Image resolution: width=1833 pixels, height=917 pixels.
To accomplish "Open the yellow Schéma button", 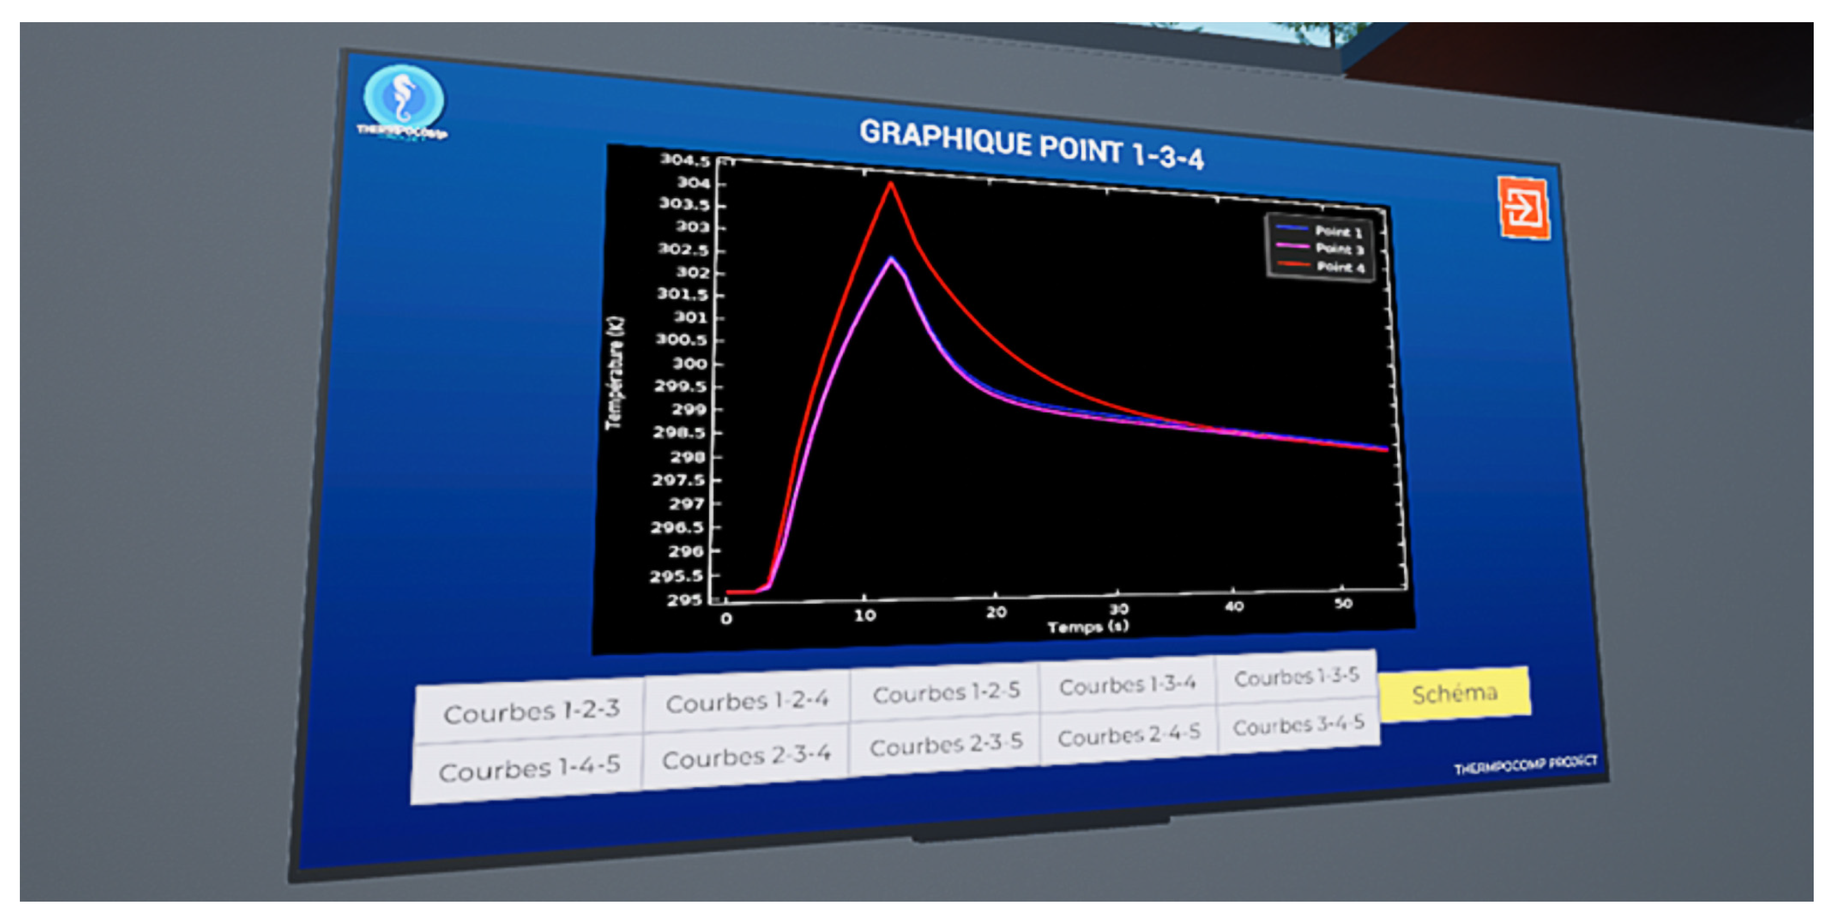I will pyautogui.click(x=1454, y=693).
